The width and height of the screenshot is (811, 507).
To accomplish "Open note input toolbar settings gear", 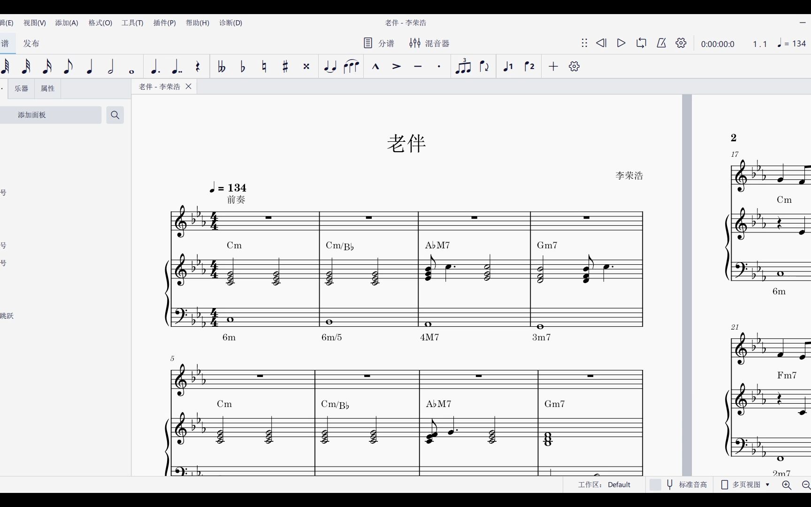I will (574, 67).
